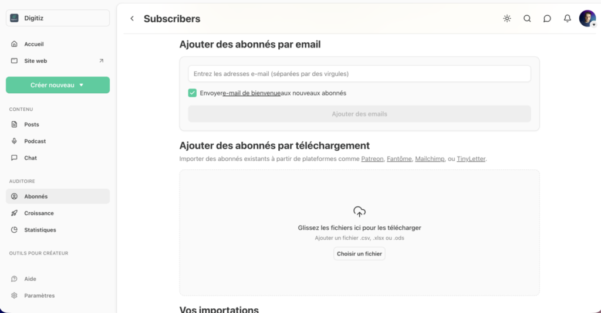Screen dimensions: 601x313
Task: Open the Digitiz publication switcher
Action: point(58,18)
